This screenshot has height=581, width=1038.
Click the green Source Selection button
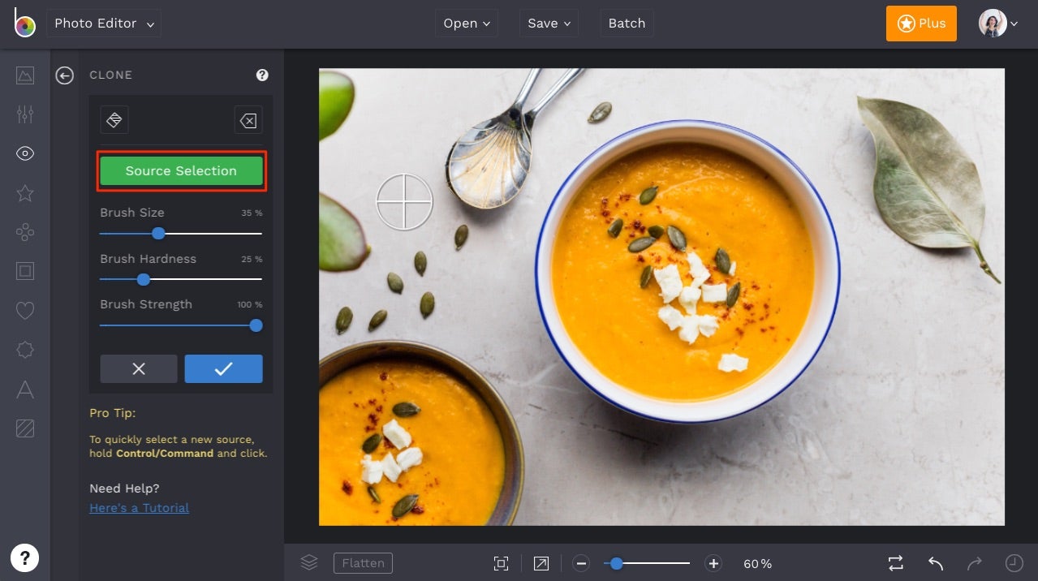tap(182, 170)
